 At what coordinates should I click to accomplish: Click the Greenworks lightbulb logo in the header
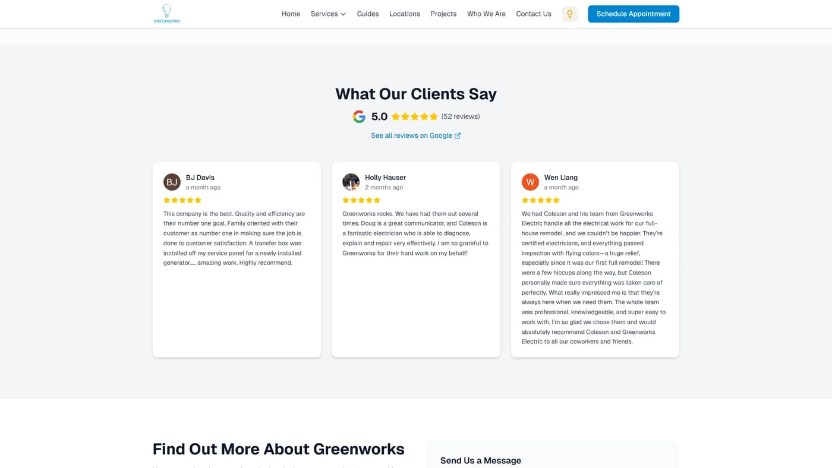pyautogui.click(x=166, y=12)
